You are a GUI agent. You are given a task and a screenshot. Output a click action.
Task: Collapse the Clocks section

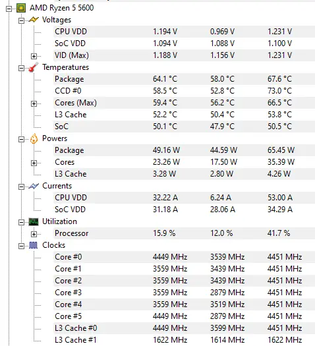[x=21, y=246]
